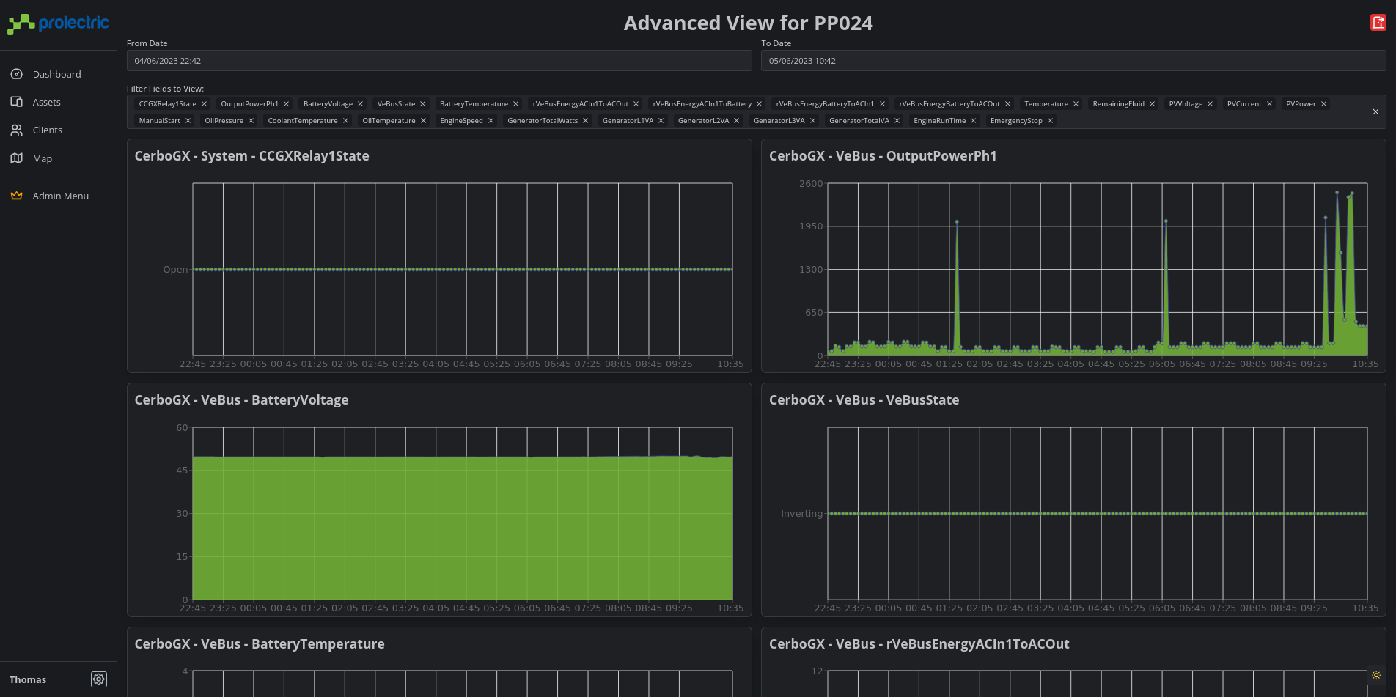The height and width of the screenshot is (697, 1396).
Task: Click the Open axis label
Action: pyautogui.click(x=175, y=270)
